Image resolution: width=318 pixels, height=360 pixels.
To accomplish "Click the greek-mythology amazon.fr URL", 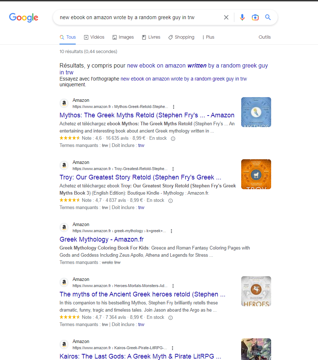I will pos(119,231).
